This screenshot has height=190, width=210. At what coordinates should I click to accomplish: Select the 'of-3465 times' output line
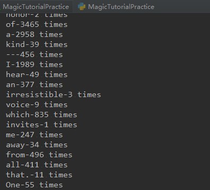tap(37, 24)
